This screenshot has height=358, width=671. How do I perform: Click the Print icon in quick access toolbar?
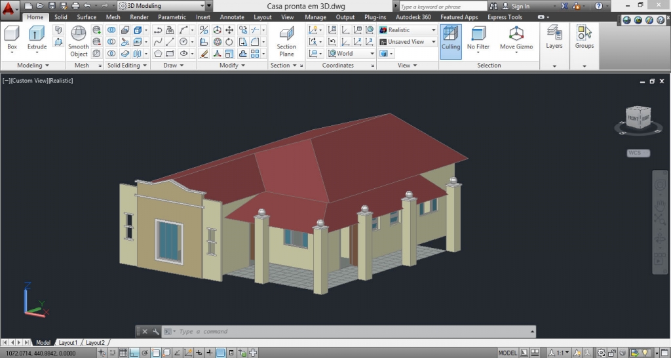pyautogui.click(x=75, y=6)
